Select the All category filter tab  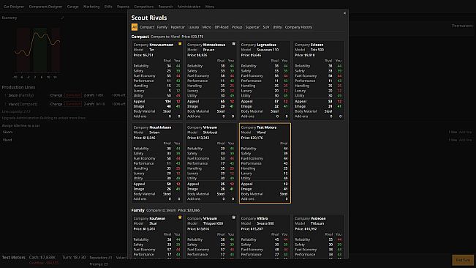[x=135, y=27]
